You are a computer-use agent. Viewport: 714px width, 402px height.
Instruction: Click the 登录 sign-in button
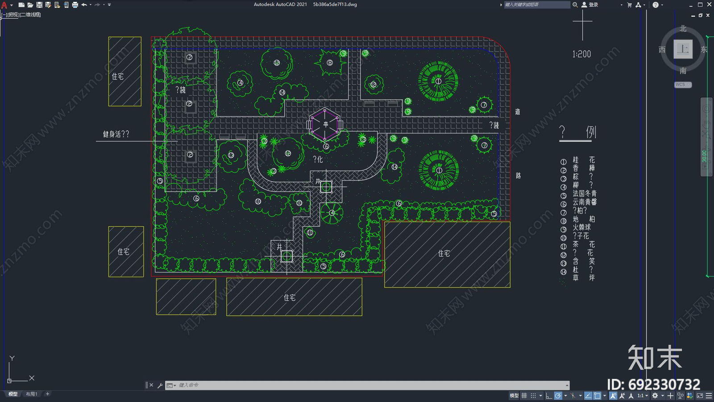pos(590,5)
